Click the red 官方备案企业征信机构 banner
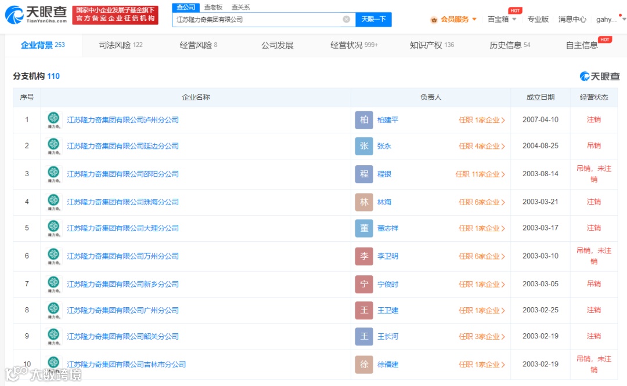 (x=115, y=14)
